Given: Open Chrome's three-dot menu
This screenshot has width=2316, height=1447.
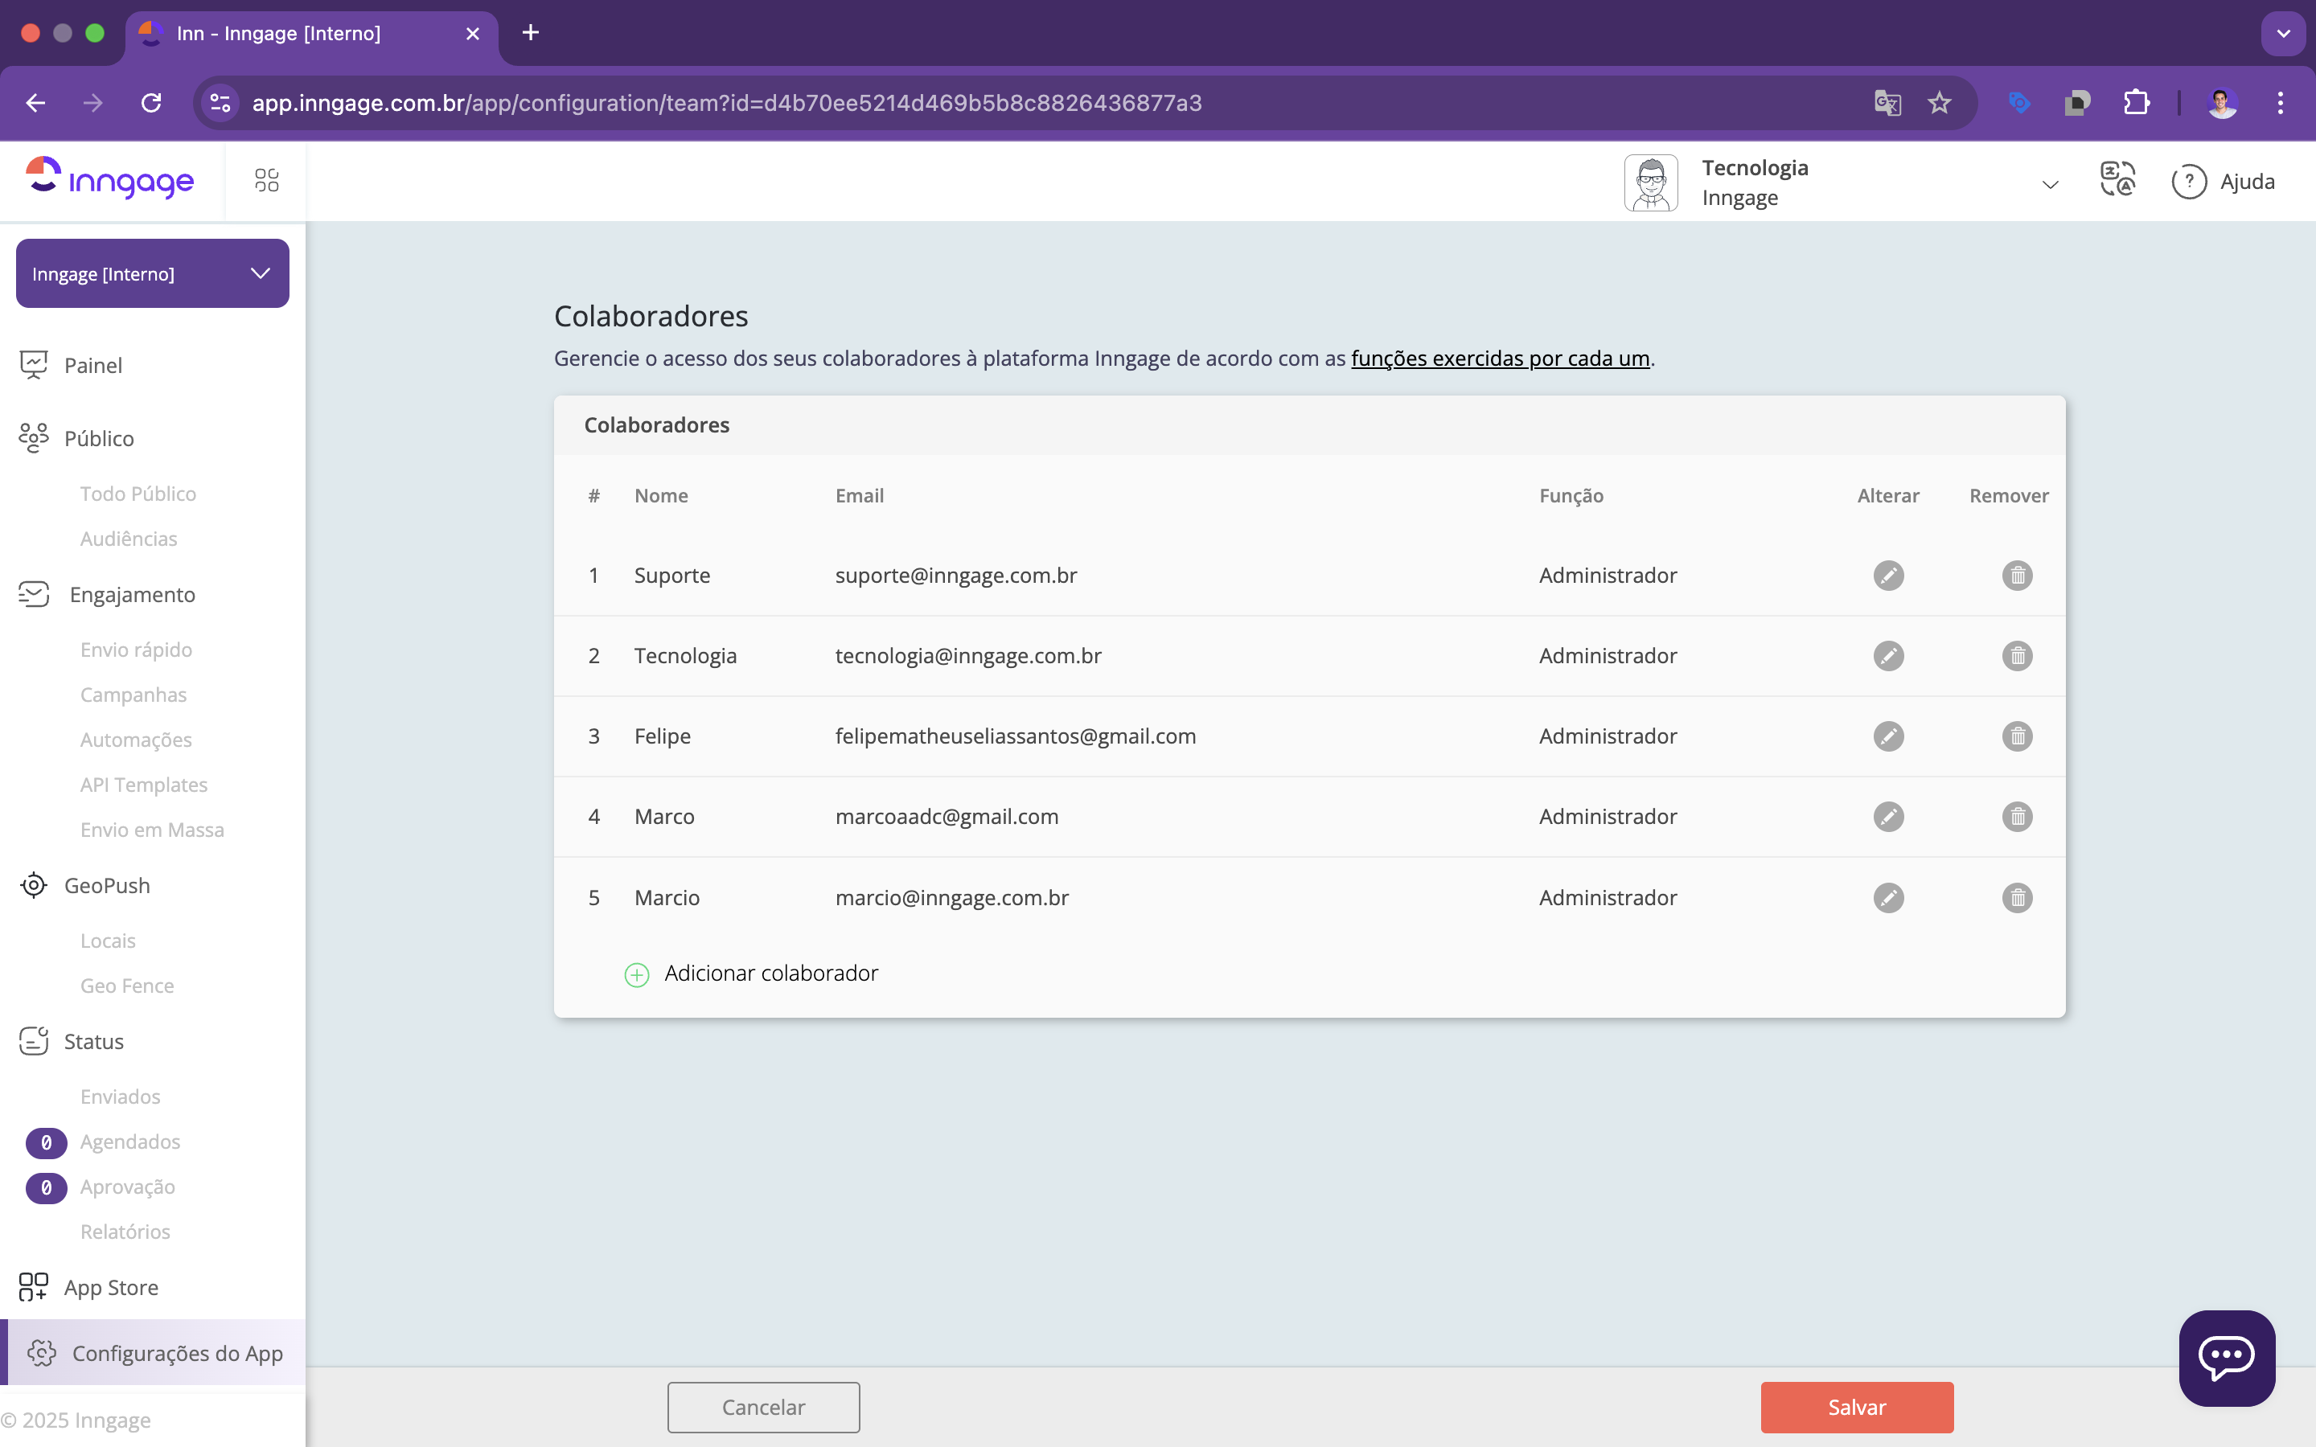Looking at the screenshot, I should pos(2281,102).
